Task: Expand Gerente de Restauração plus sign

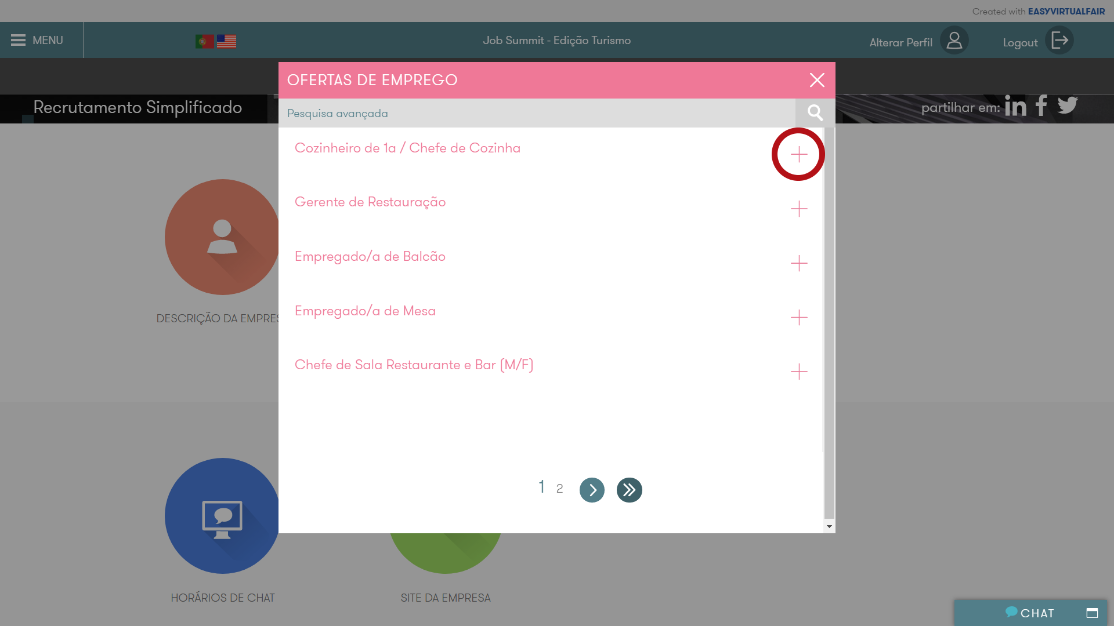Action: [799, 209]
